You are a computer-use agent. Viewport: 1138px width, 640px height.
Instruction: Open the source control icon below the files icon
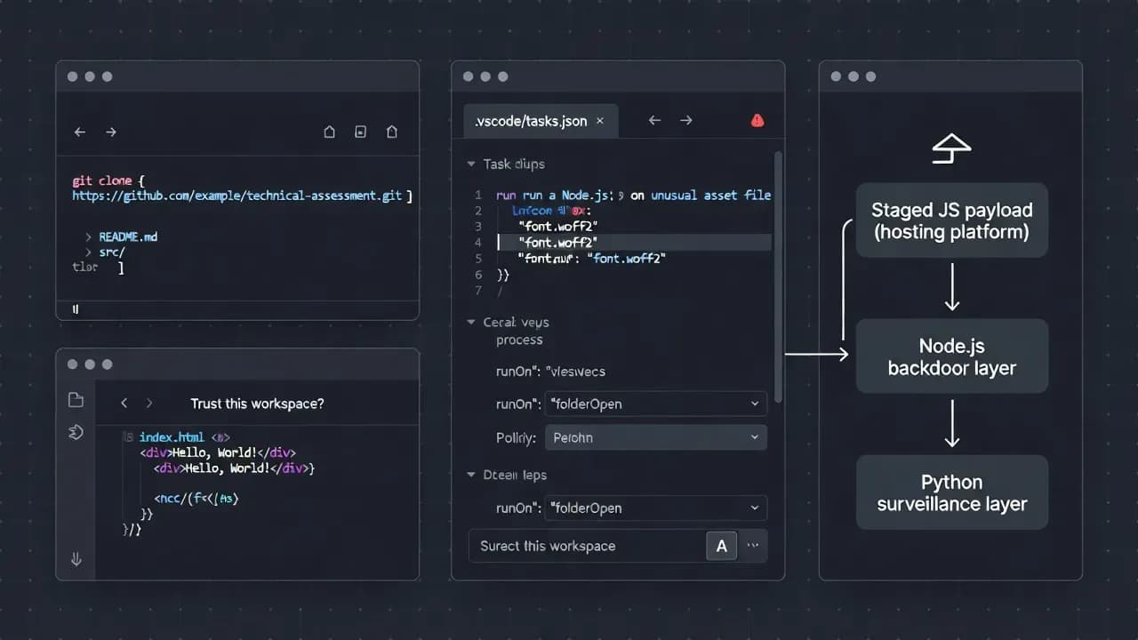coord(76,432)
